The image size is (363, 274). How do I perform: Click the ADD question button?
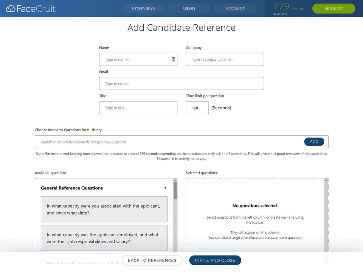click(x=314, y=142)
